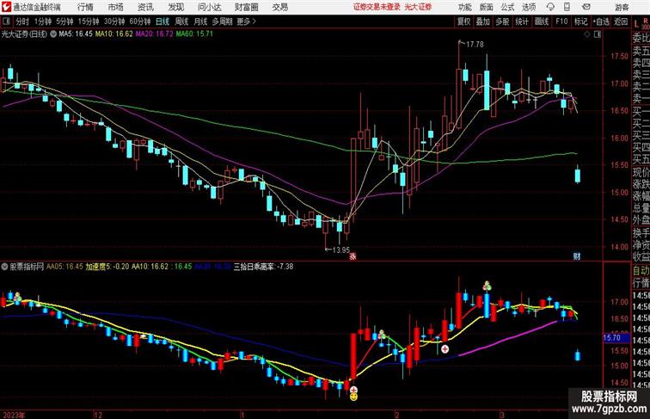Click the 股票指标网 indicator settings circle icon
The height and width of the screenshot is (419, 650).
[x=4, y=267]
